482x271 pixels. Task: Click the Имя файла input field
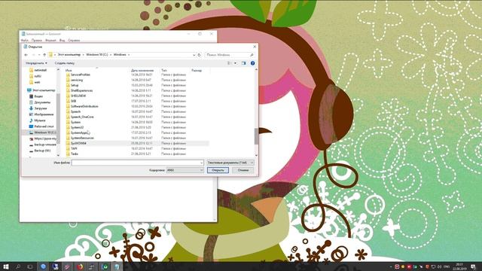(137, 163)
